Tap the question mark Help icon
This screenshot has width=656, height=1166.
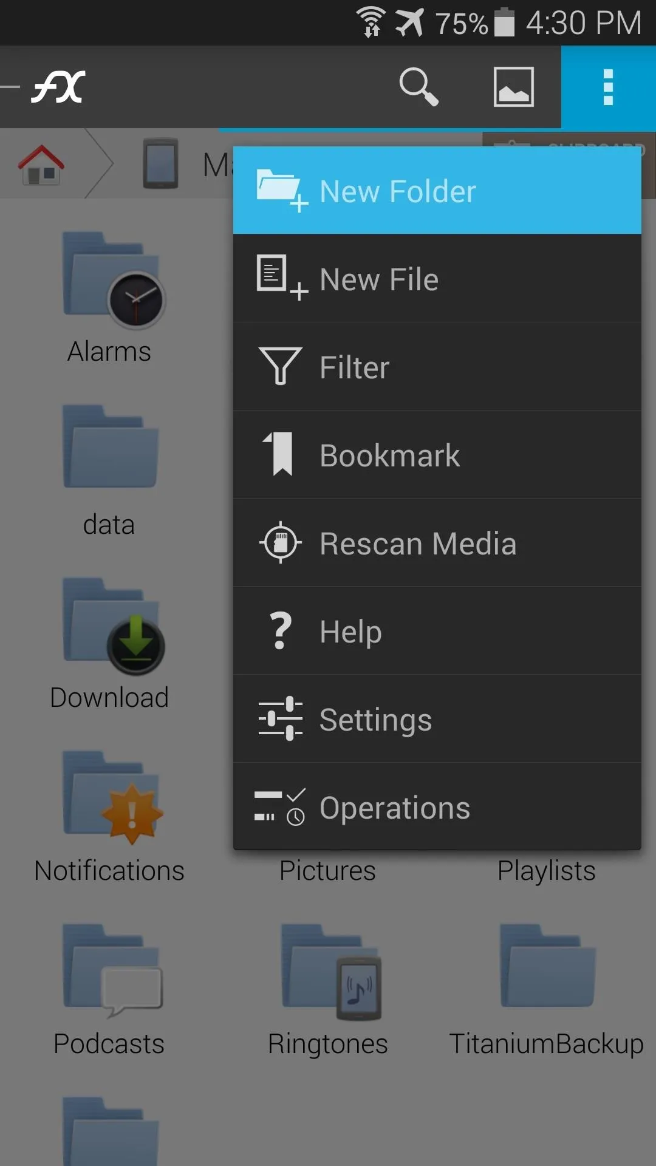tap(281, 631)
